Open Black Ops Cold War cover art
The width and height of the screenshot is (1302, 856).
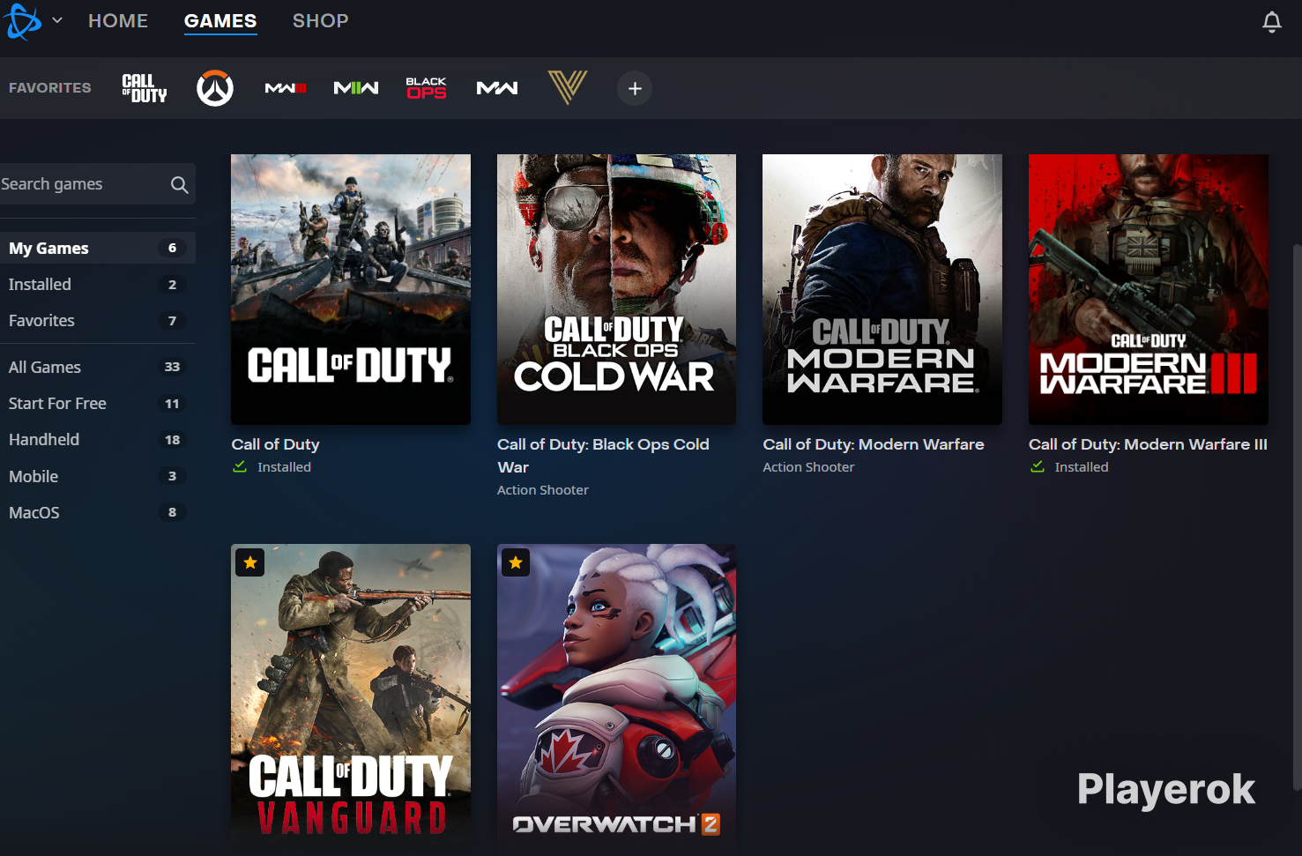616,289
